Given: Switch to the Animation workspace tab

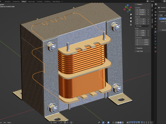Looking at the screenshot, I should 8,1.
